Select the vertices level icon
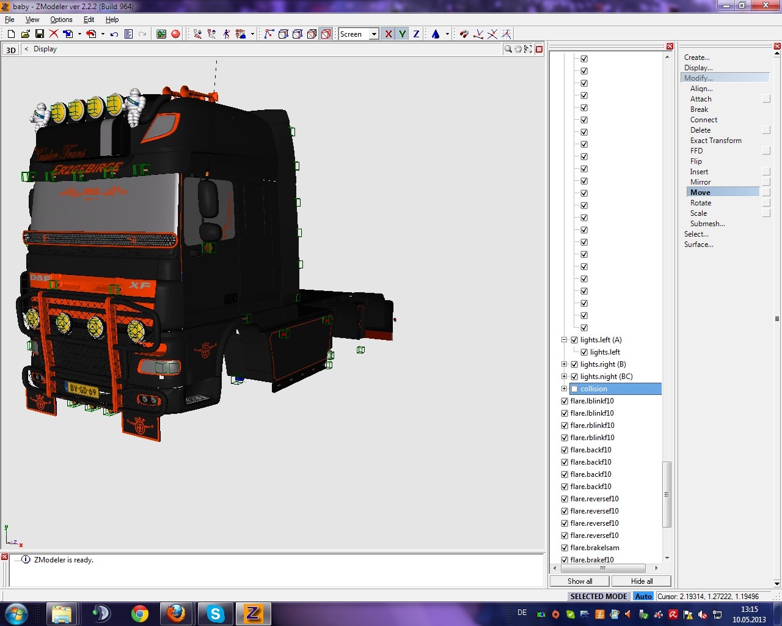The image size is (782, 626). [269, 34]
